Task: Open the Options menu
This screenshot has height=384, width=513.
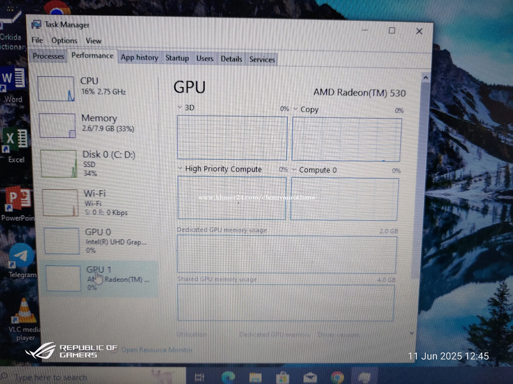Action: pos(64,40)
